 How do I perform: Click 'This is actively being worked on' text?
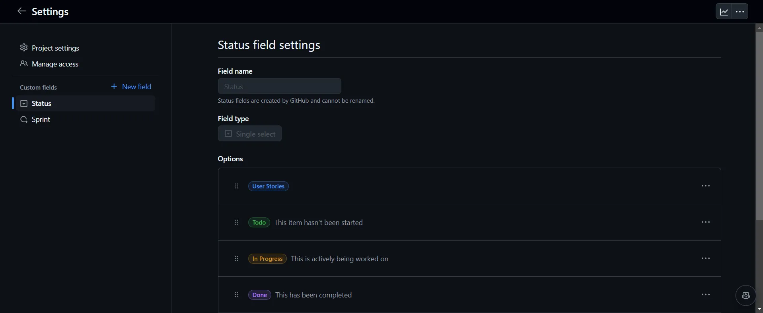[340, 258]
